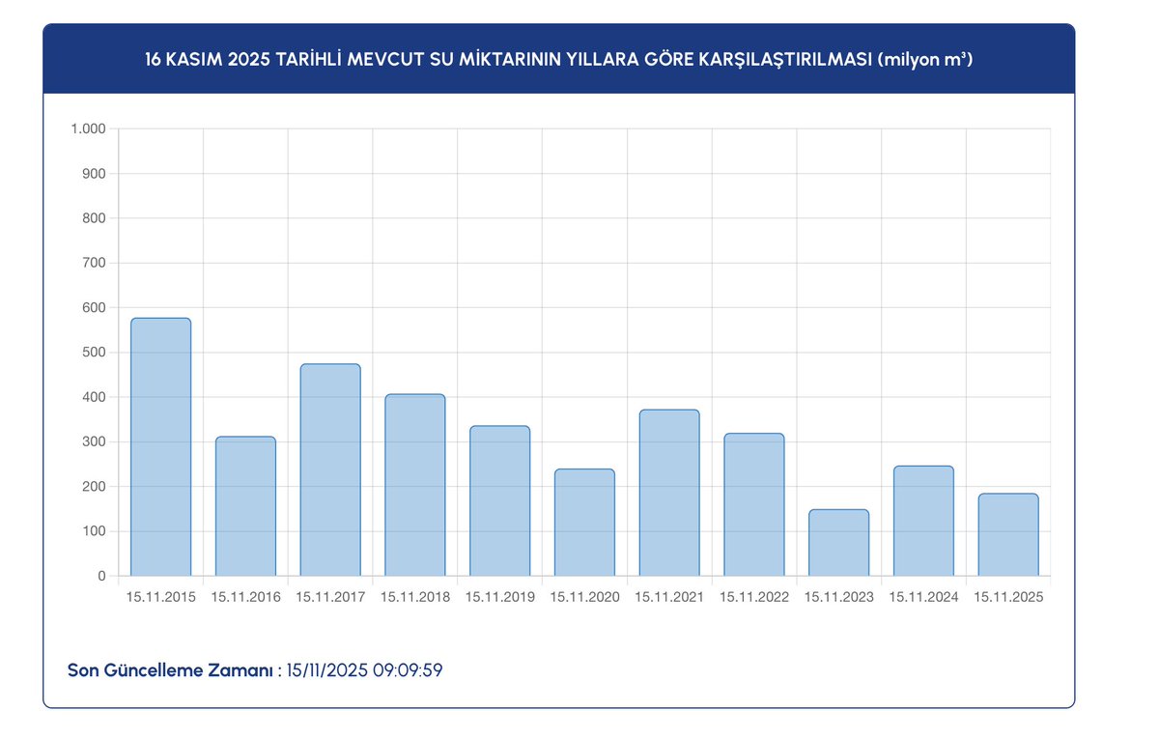Click the 15.11.2022 bar
1159x739 pixels.
pos(753,502)
